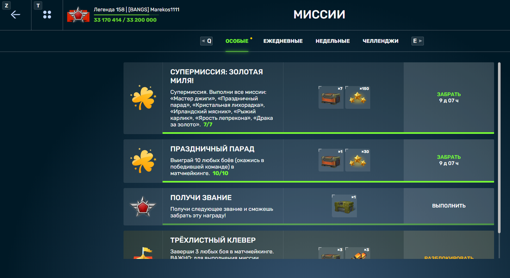Click the Супермиссия: Золотая миля title
Screen dimensions: 510x278
click(x=216, y=76)
